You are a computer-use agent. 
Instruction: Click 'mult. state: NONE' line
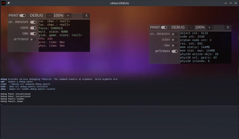[53, 32]
